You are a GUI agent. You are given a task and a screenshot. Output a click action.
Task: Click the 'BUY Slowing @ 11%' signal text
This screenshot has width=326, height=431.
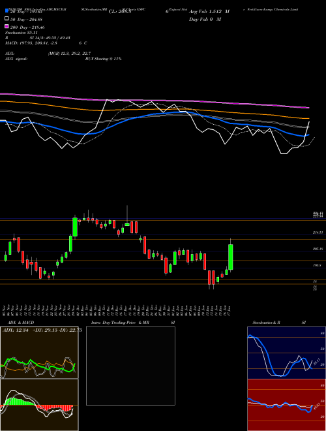pyautogui.click(x=103, y=59)
